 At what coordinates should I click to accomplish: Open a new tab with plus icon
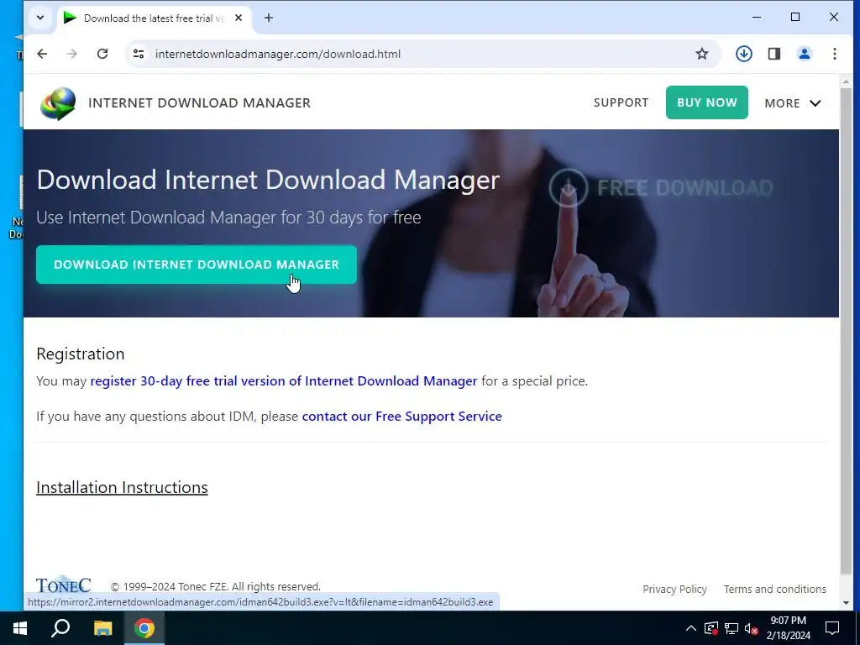pyautogui.click(x=268, y=18)
